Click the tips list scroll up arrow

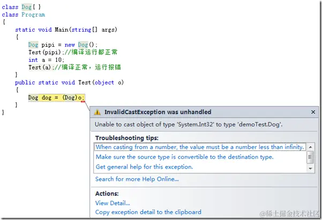pyautogui.click(x=311, y=147)
